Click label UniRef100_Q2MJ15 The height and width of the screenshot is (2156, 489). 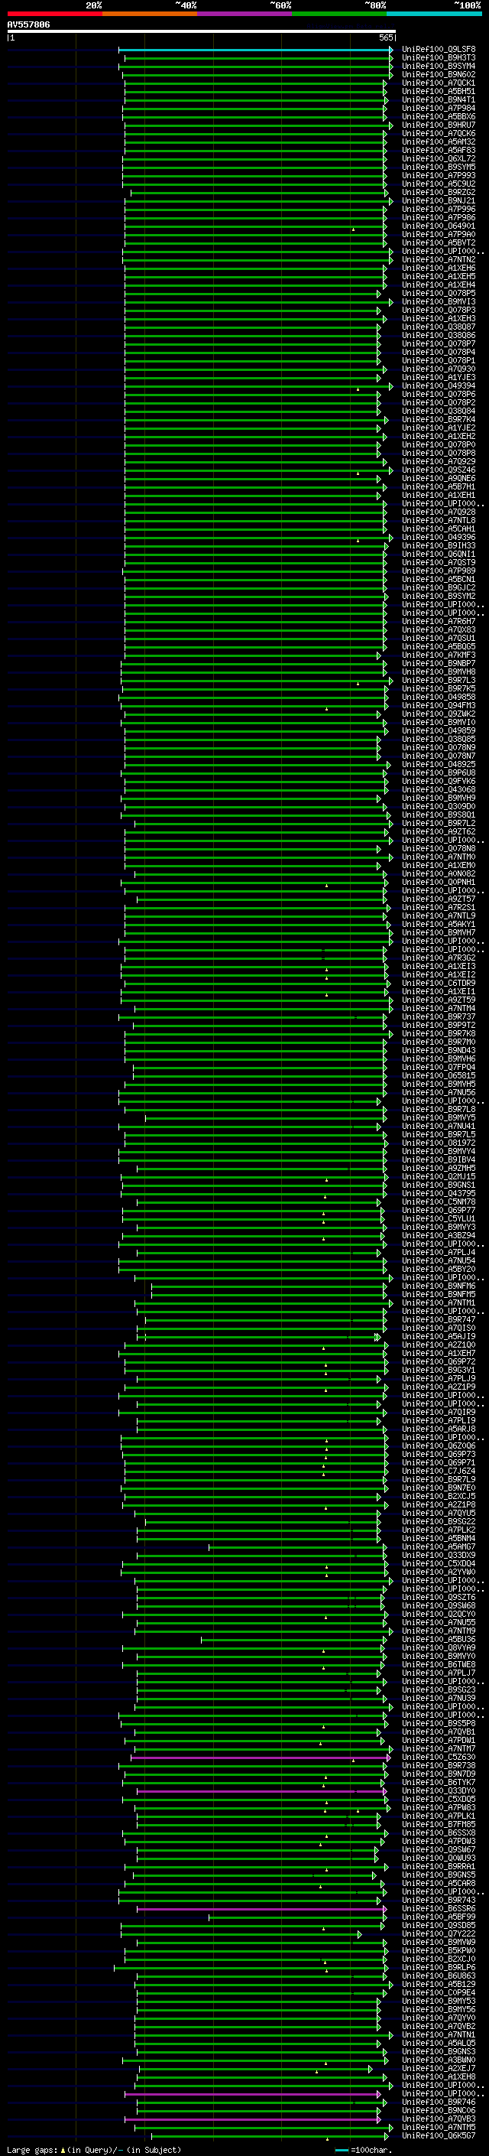[439, 1177]
